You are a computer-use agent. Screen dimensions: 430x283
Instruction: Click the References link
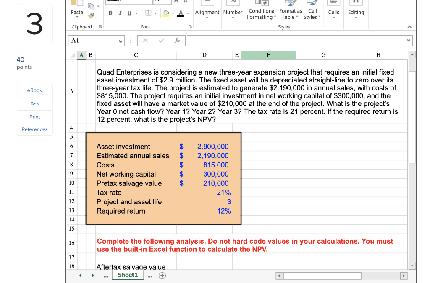(34, 129)
